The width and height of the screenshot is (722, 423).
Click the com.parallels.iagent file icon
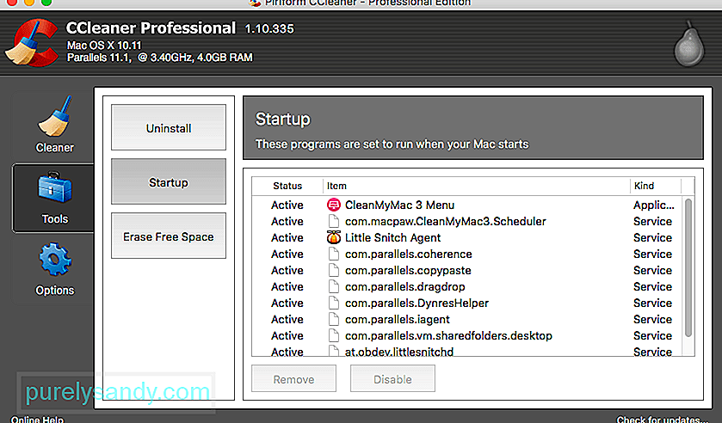(x=333, y=320)
